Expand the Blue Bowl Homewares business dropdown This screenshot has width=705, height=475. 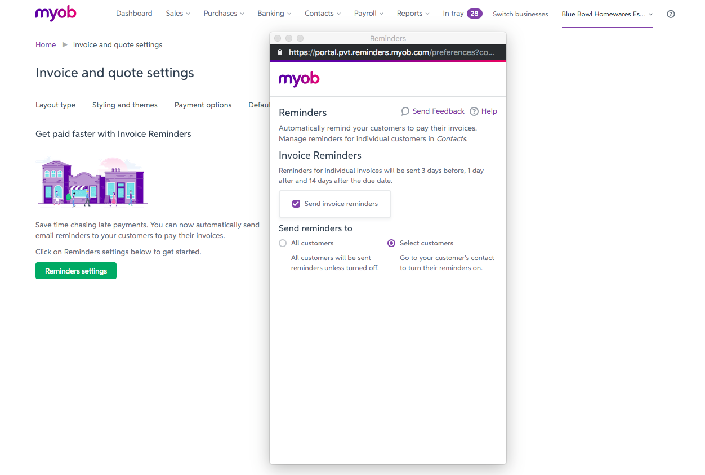pyautogui.click(x=607, y=14)
